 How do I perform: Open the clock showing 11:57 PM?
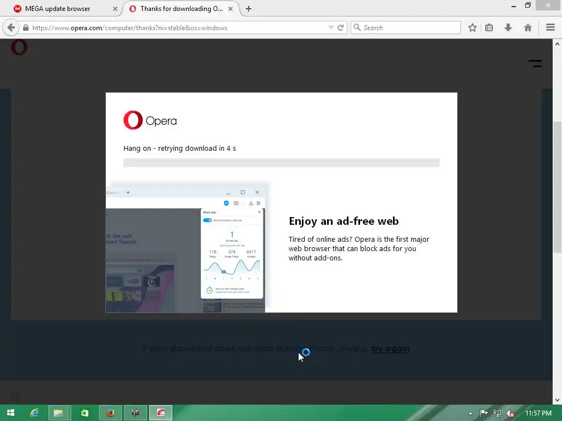click(x=538, y=413)
